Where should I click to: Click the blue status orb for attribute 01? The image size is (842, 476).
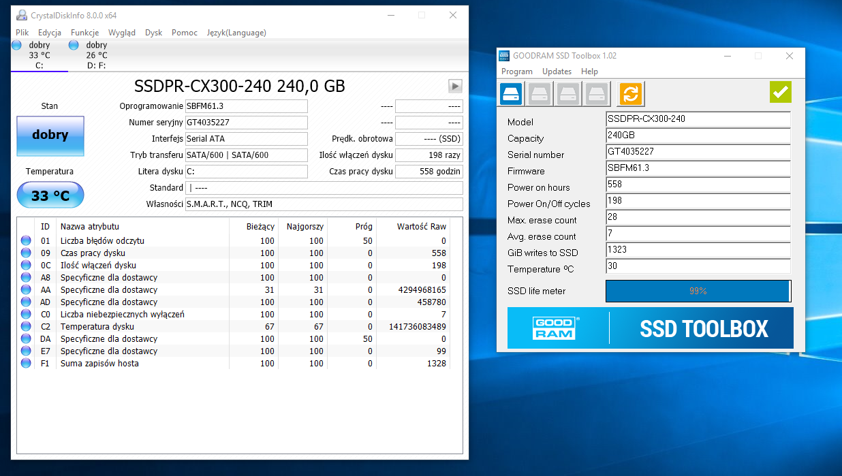coord(26,240)
